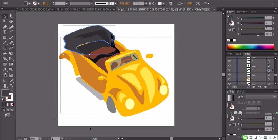Click the Eyedropper tool
The width and height of the screenshot is (278, 140).
click(x=5, y=70)
